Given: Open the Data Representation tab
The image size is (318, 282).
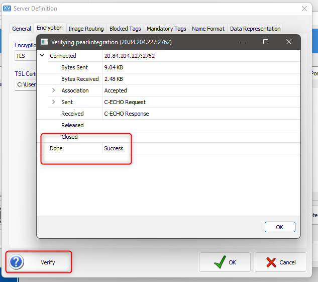Looking at the screenshot, I should point(255,29).
